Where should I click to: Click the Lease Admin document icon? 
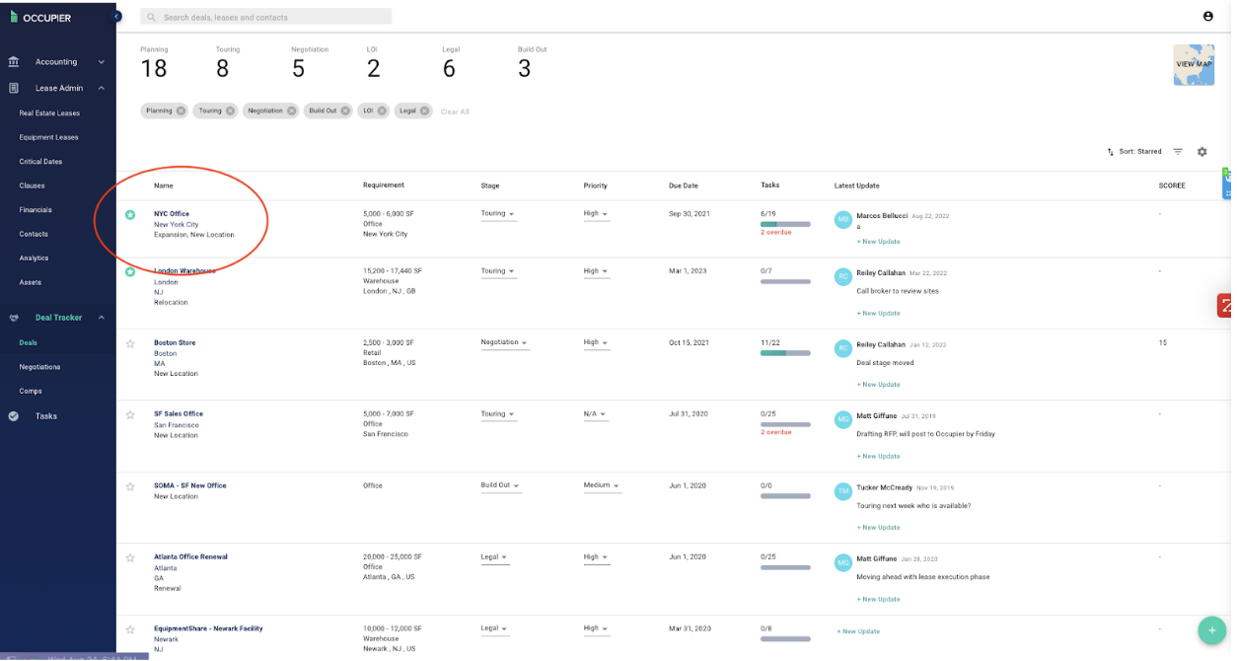click(x=14, y=88)
